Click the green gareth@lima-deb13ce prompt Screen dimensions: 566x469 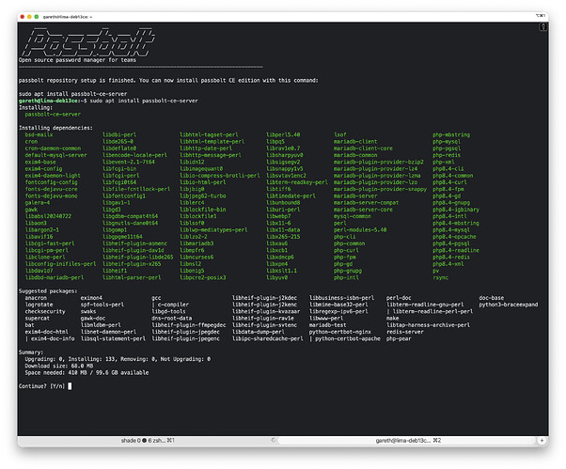tap(48, 101)
